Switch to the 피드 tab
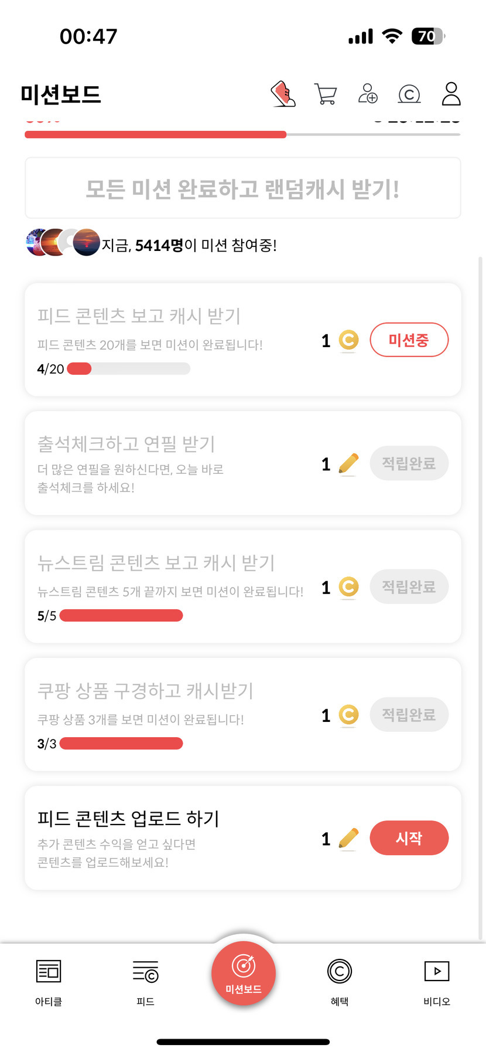The image size is (486, 1055). point(145,981)
